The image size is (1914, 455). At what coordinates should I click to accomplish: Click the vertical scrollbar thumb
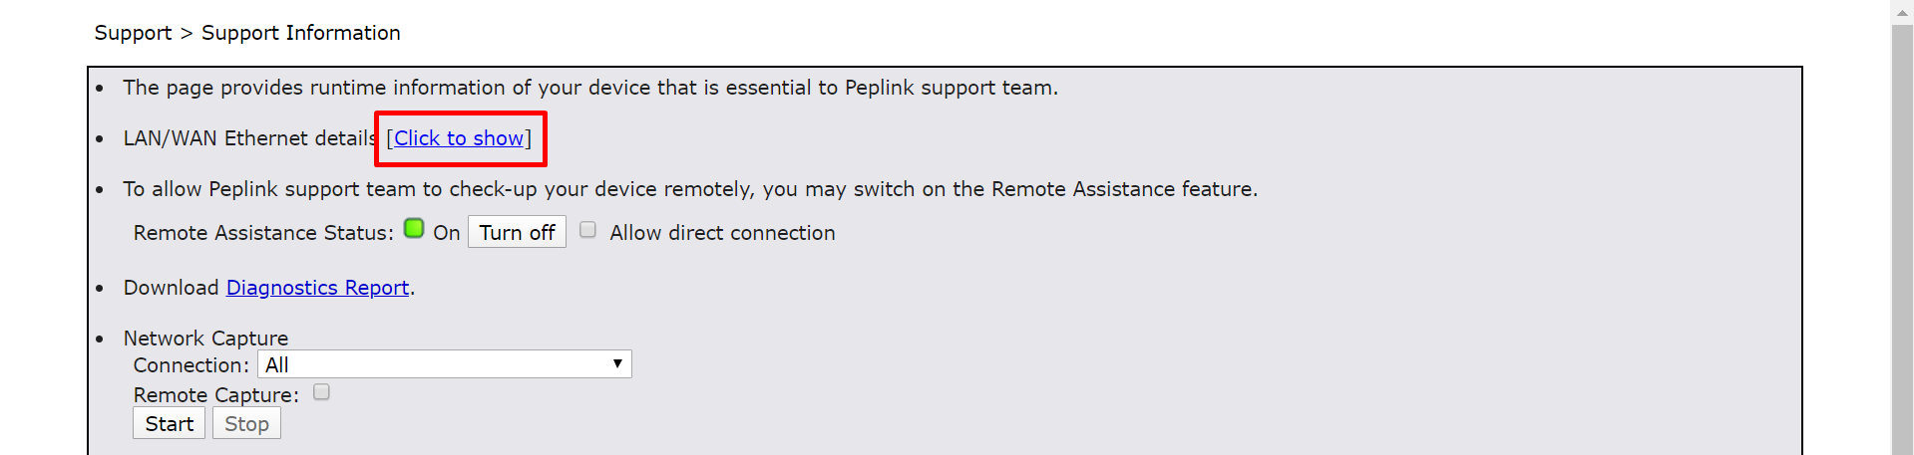[x=1902, y=239]
